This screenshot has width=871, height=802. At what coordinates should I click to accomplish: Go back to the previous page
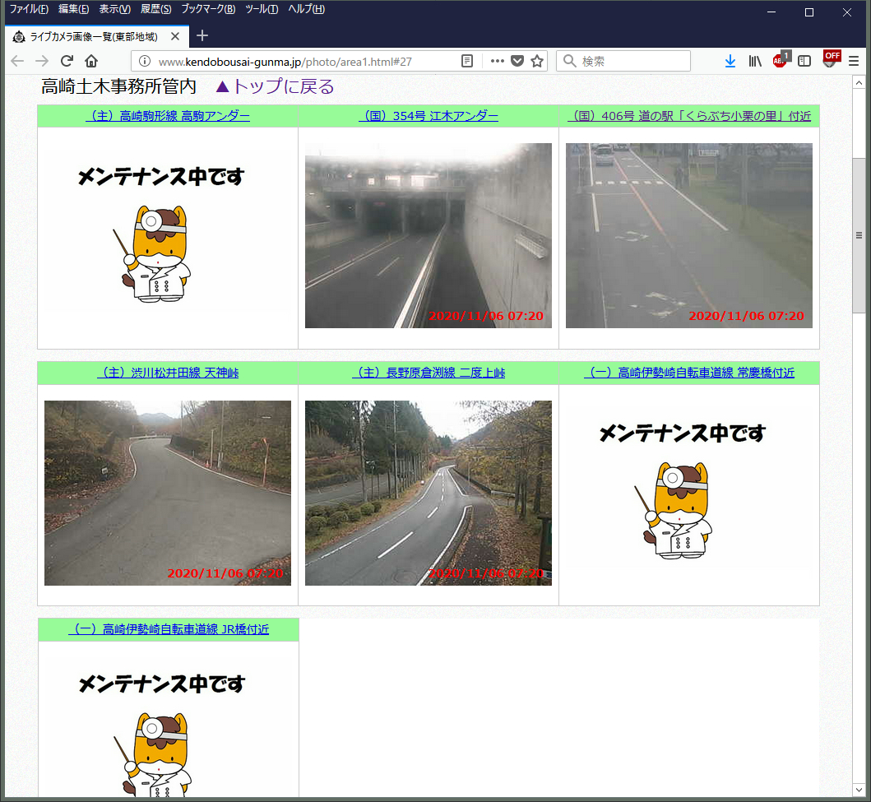[x=17, y=61]
